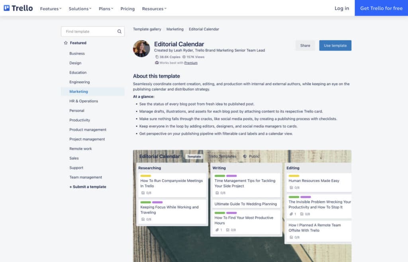Follow the Premium link under Works best with
Viewport: 408px width, 262px height.
tap(191, 63)
